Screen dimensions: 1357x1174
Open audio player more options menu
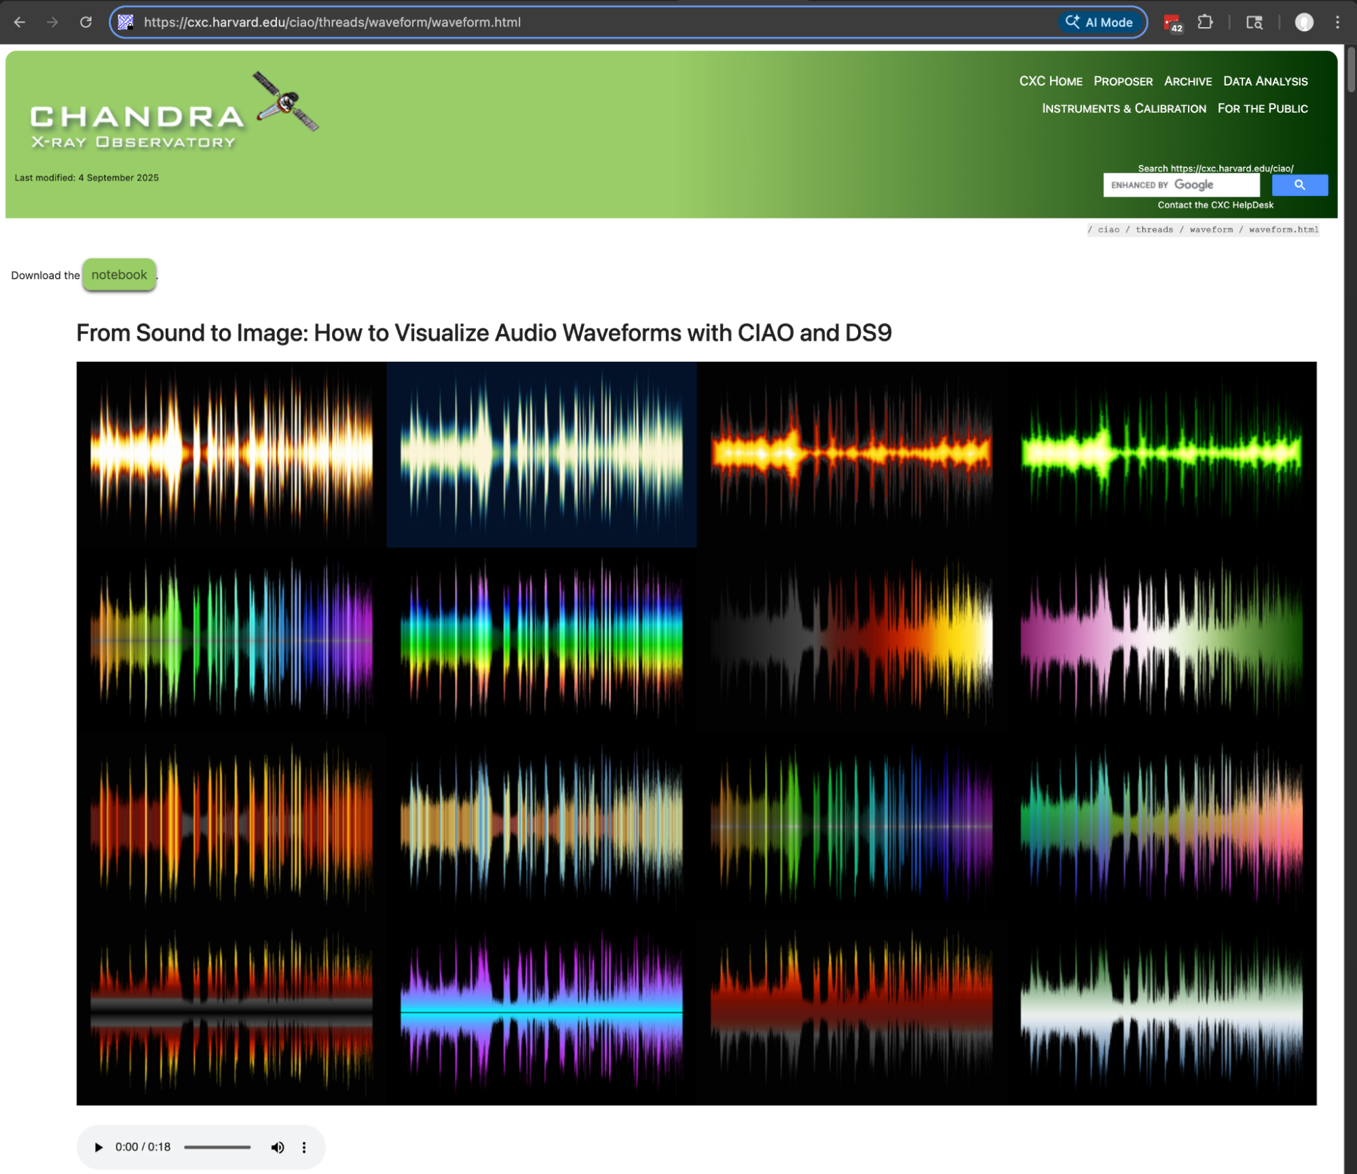[304, 1147]
